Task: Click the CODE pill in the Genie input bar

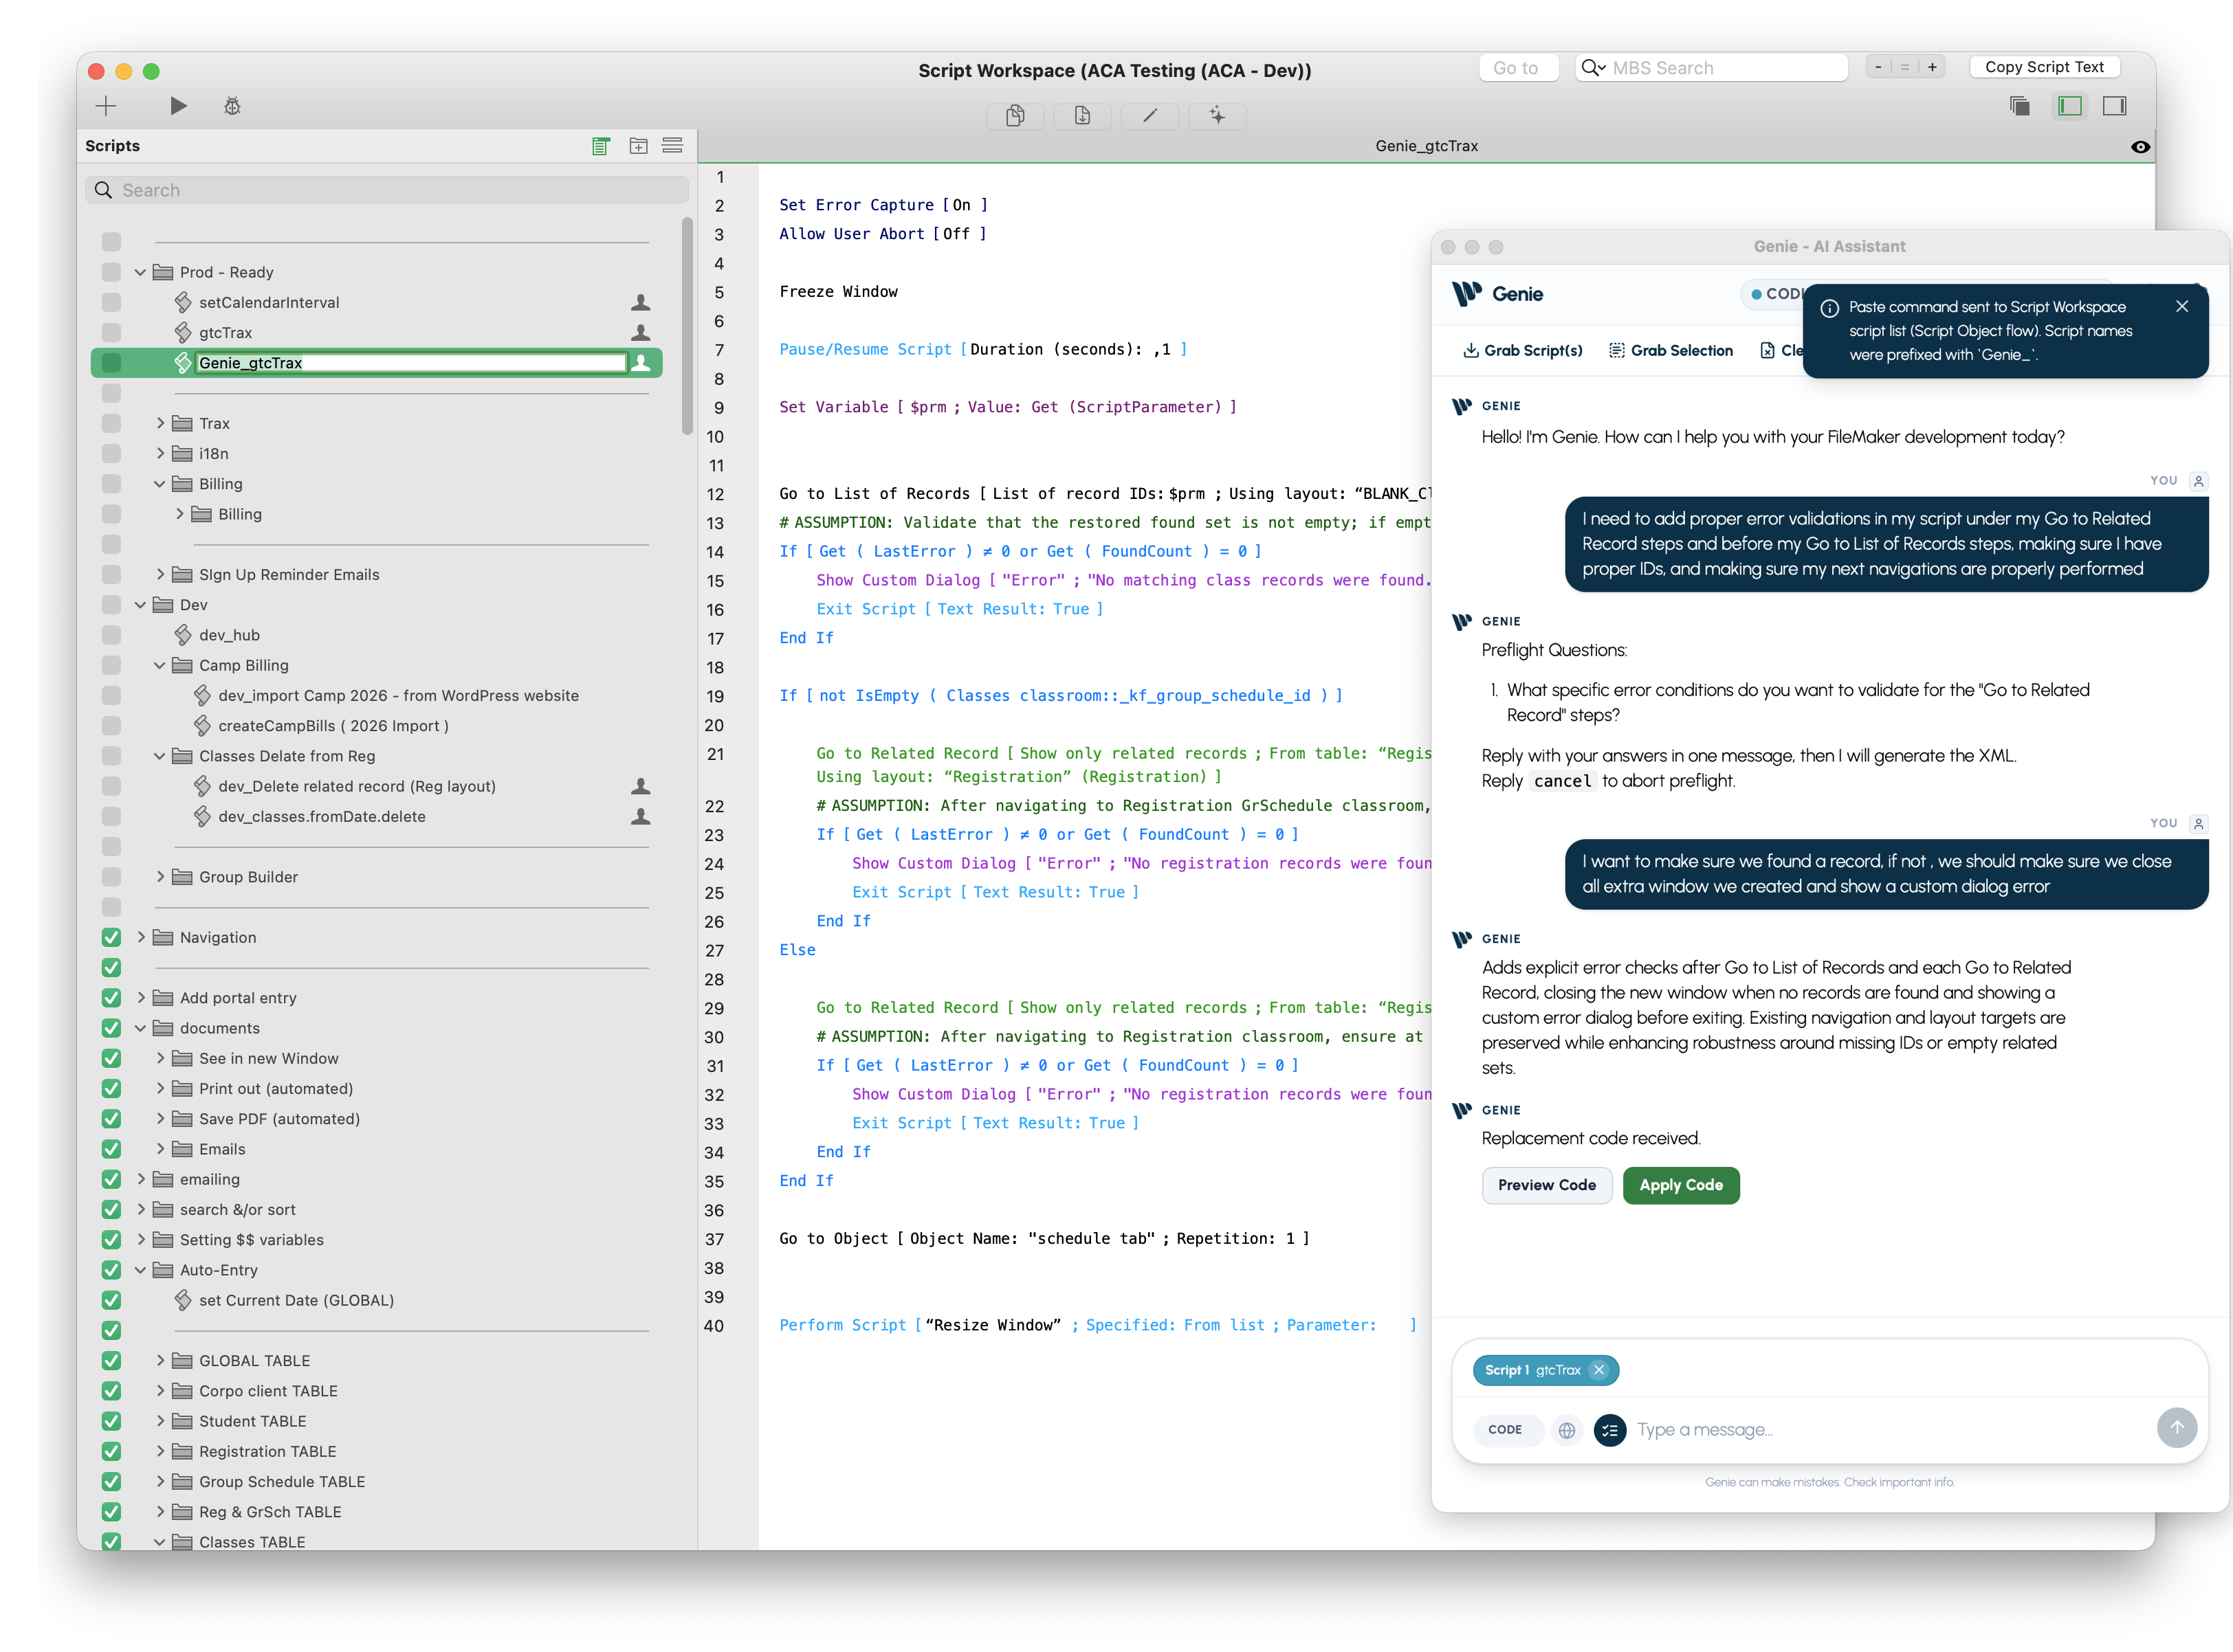Action: coord(1507,1430)
